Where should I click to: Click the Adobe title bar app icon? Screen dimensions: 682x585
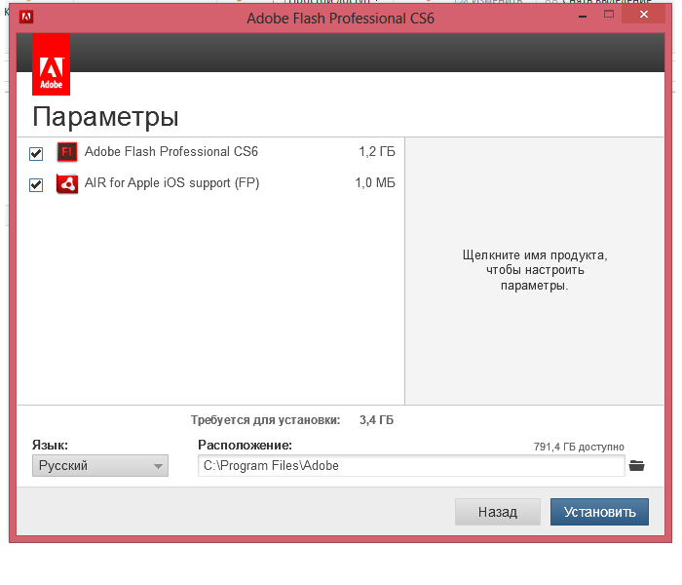tap(26, 18)
